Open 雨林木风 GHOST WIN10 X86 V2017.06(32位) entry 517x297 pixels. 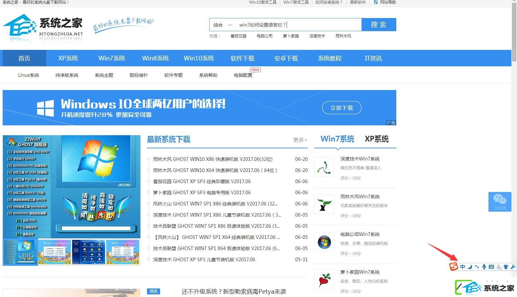pyautogui.click(x=213, y=159)
